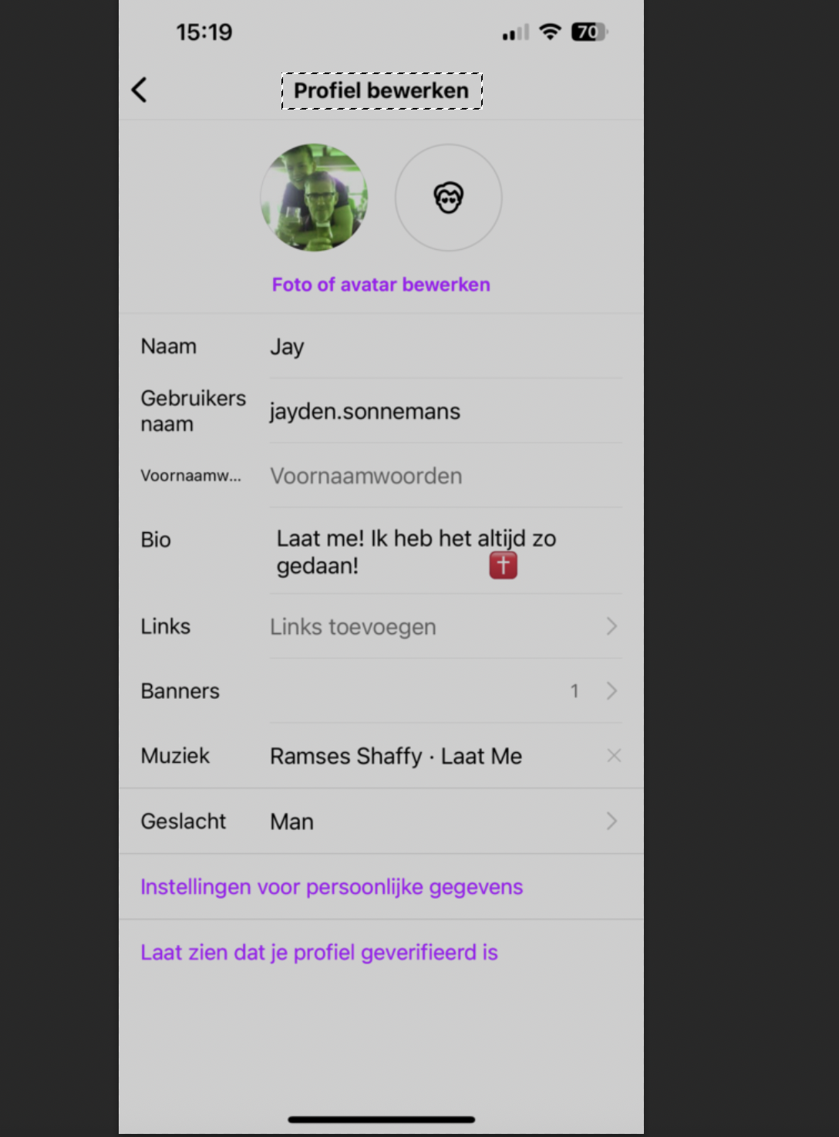Screen dimensions: 839x1137
Task: Expand the Links toevoegen chevron
Action: coord(612,626)
